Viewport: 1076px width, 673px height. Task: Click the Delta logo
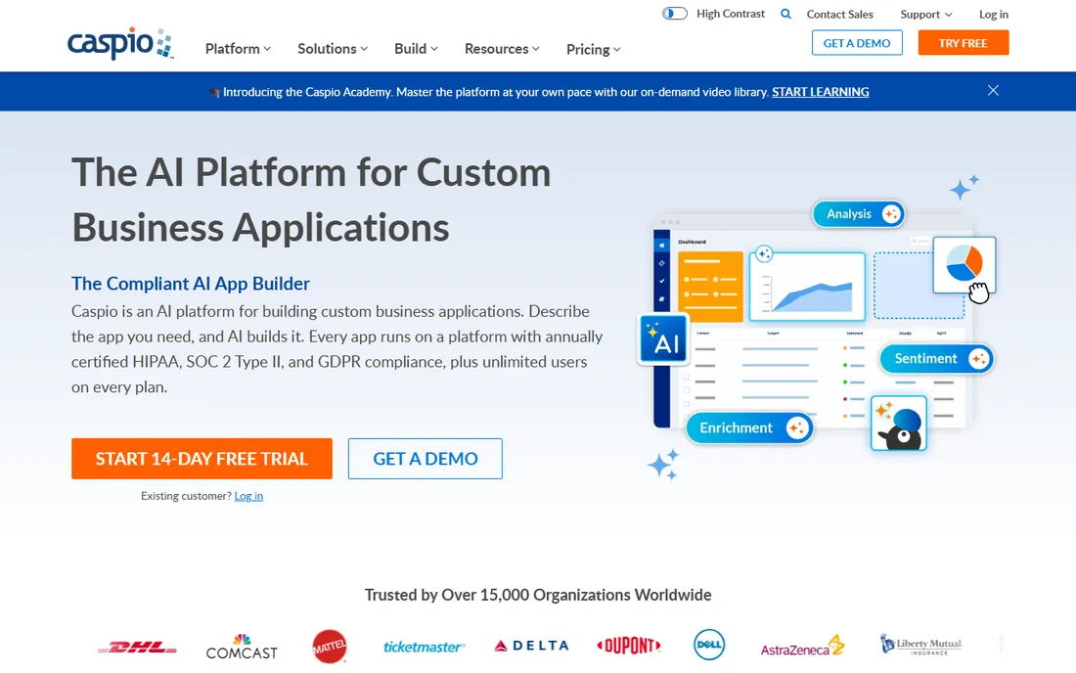[x=532, y=646]
